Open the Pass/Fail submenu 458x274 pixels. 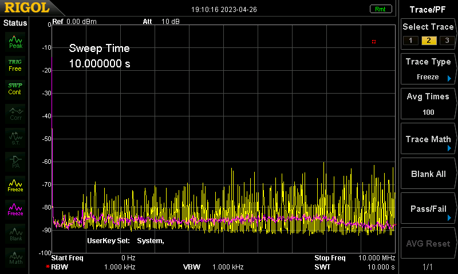pos(428,208)
